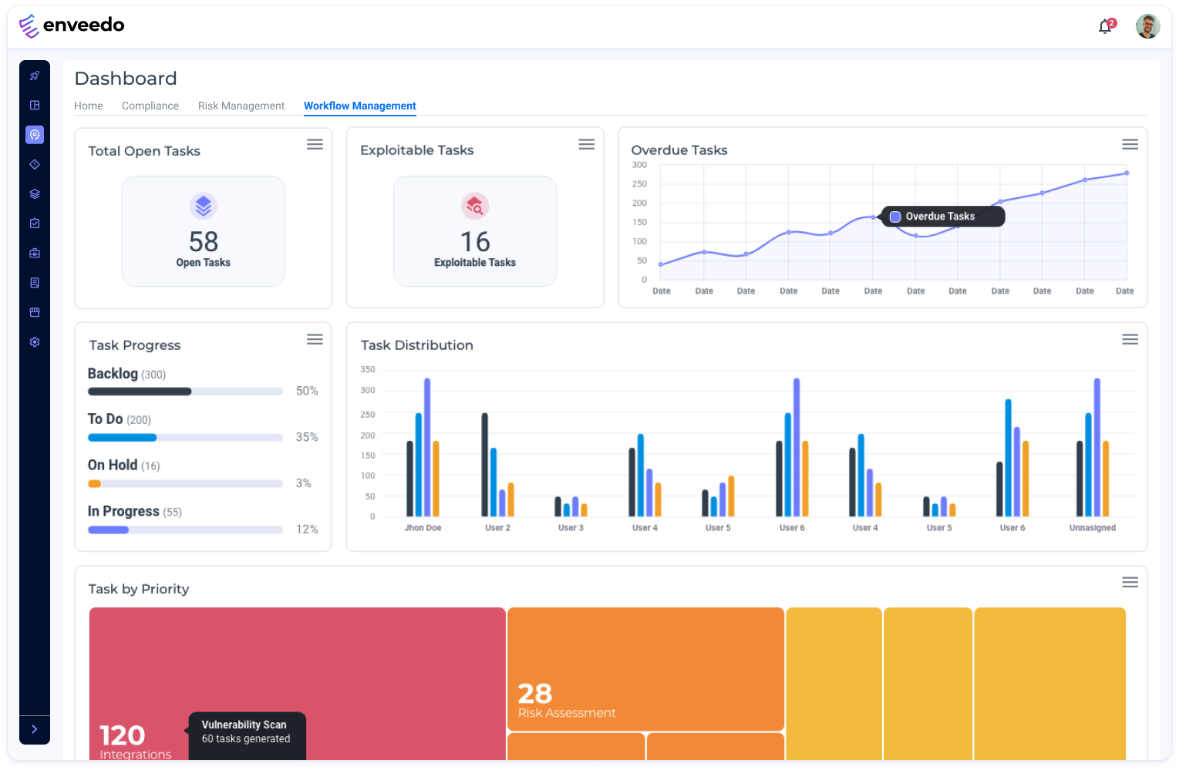The height and width of the screenshot is (770, 1179).
Task: Go to the Home tab
Action: pos(89,106)
